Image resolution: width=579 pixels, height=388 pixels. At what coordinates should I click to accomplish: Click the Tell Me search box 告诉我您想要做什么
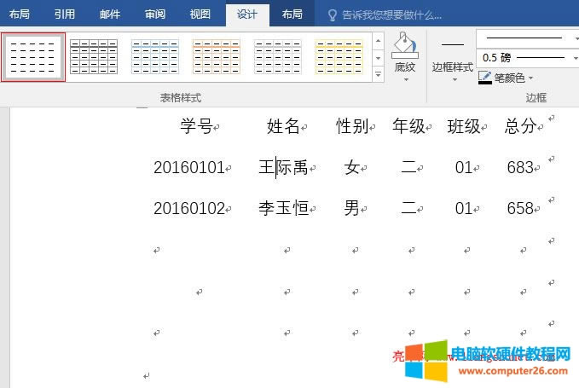click(x=391, y=15)
